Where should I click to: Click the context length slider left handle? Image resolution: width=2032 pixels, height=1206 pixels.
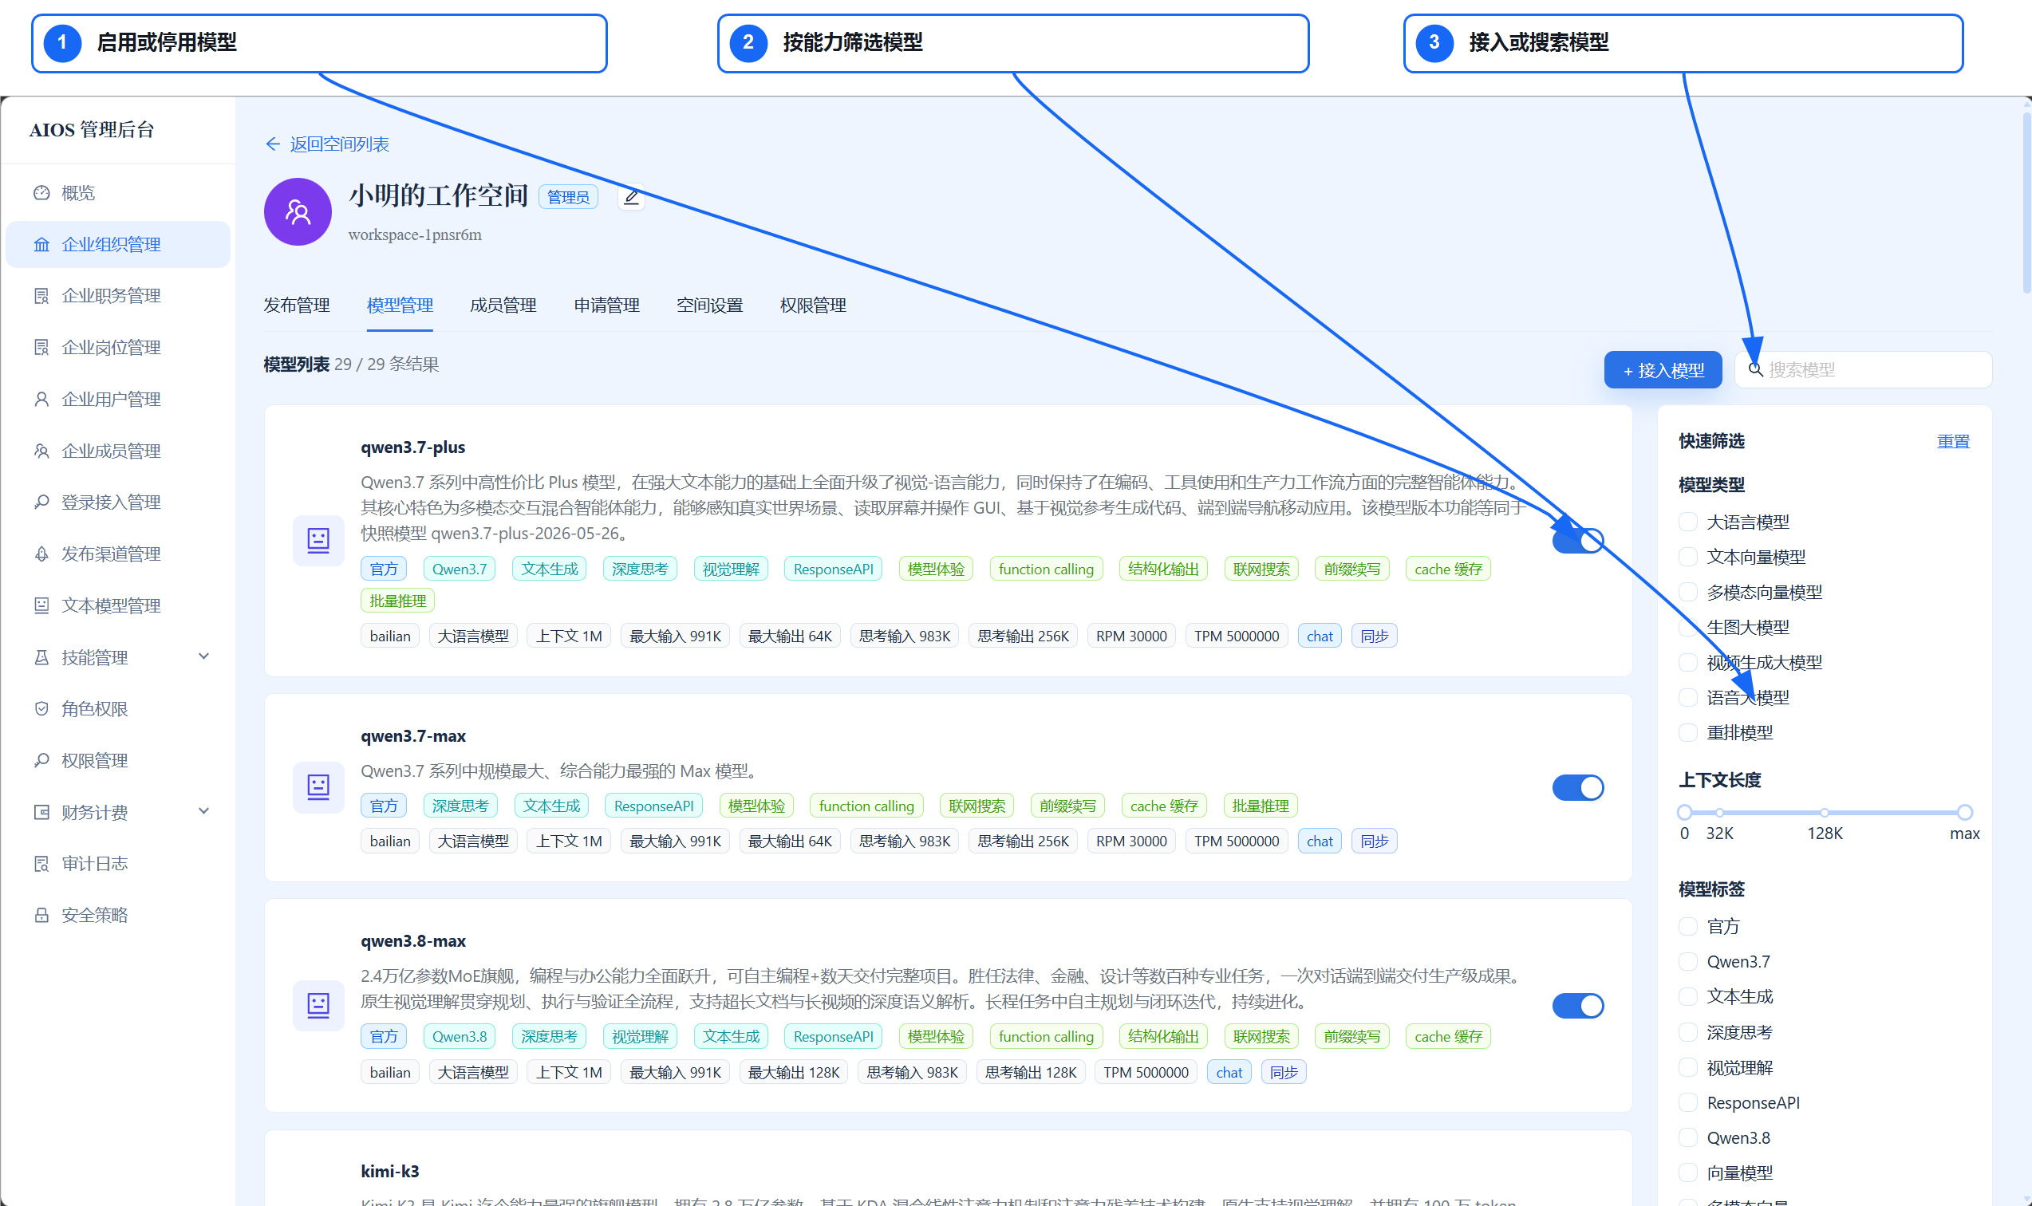tap(1684, 812)
